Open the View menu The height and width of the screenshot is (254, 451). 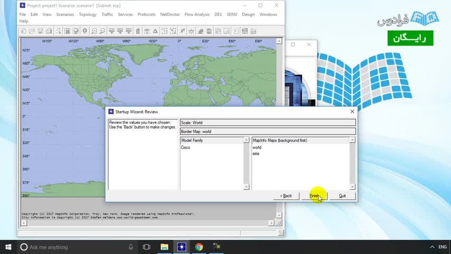click(x=47, y=14)
